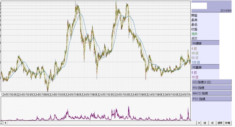Open the RSI 指標 indicator panel
The image size is (235, 127).
click(x=211, y=88)
